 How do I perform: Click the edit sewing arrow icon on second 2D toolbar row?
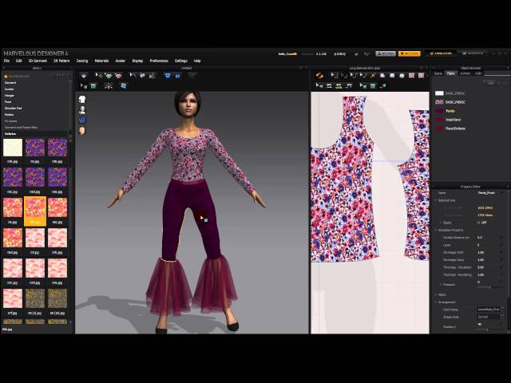click(319, 86)
